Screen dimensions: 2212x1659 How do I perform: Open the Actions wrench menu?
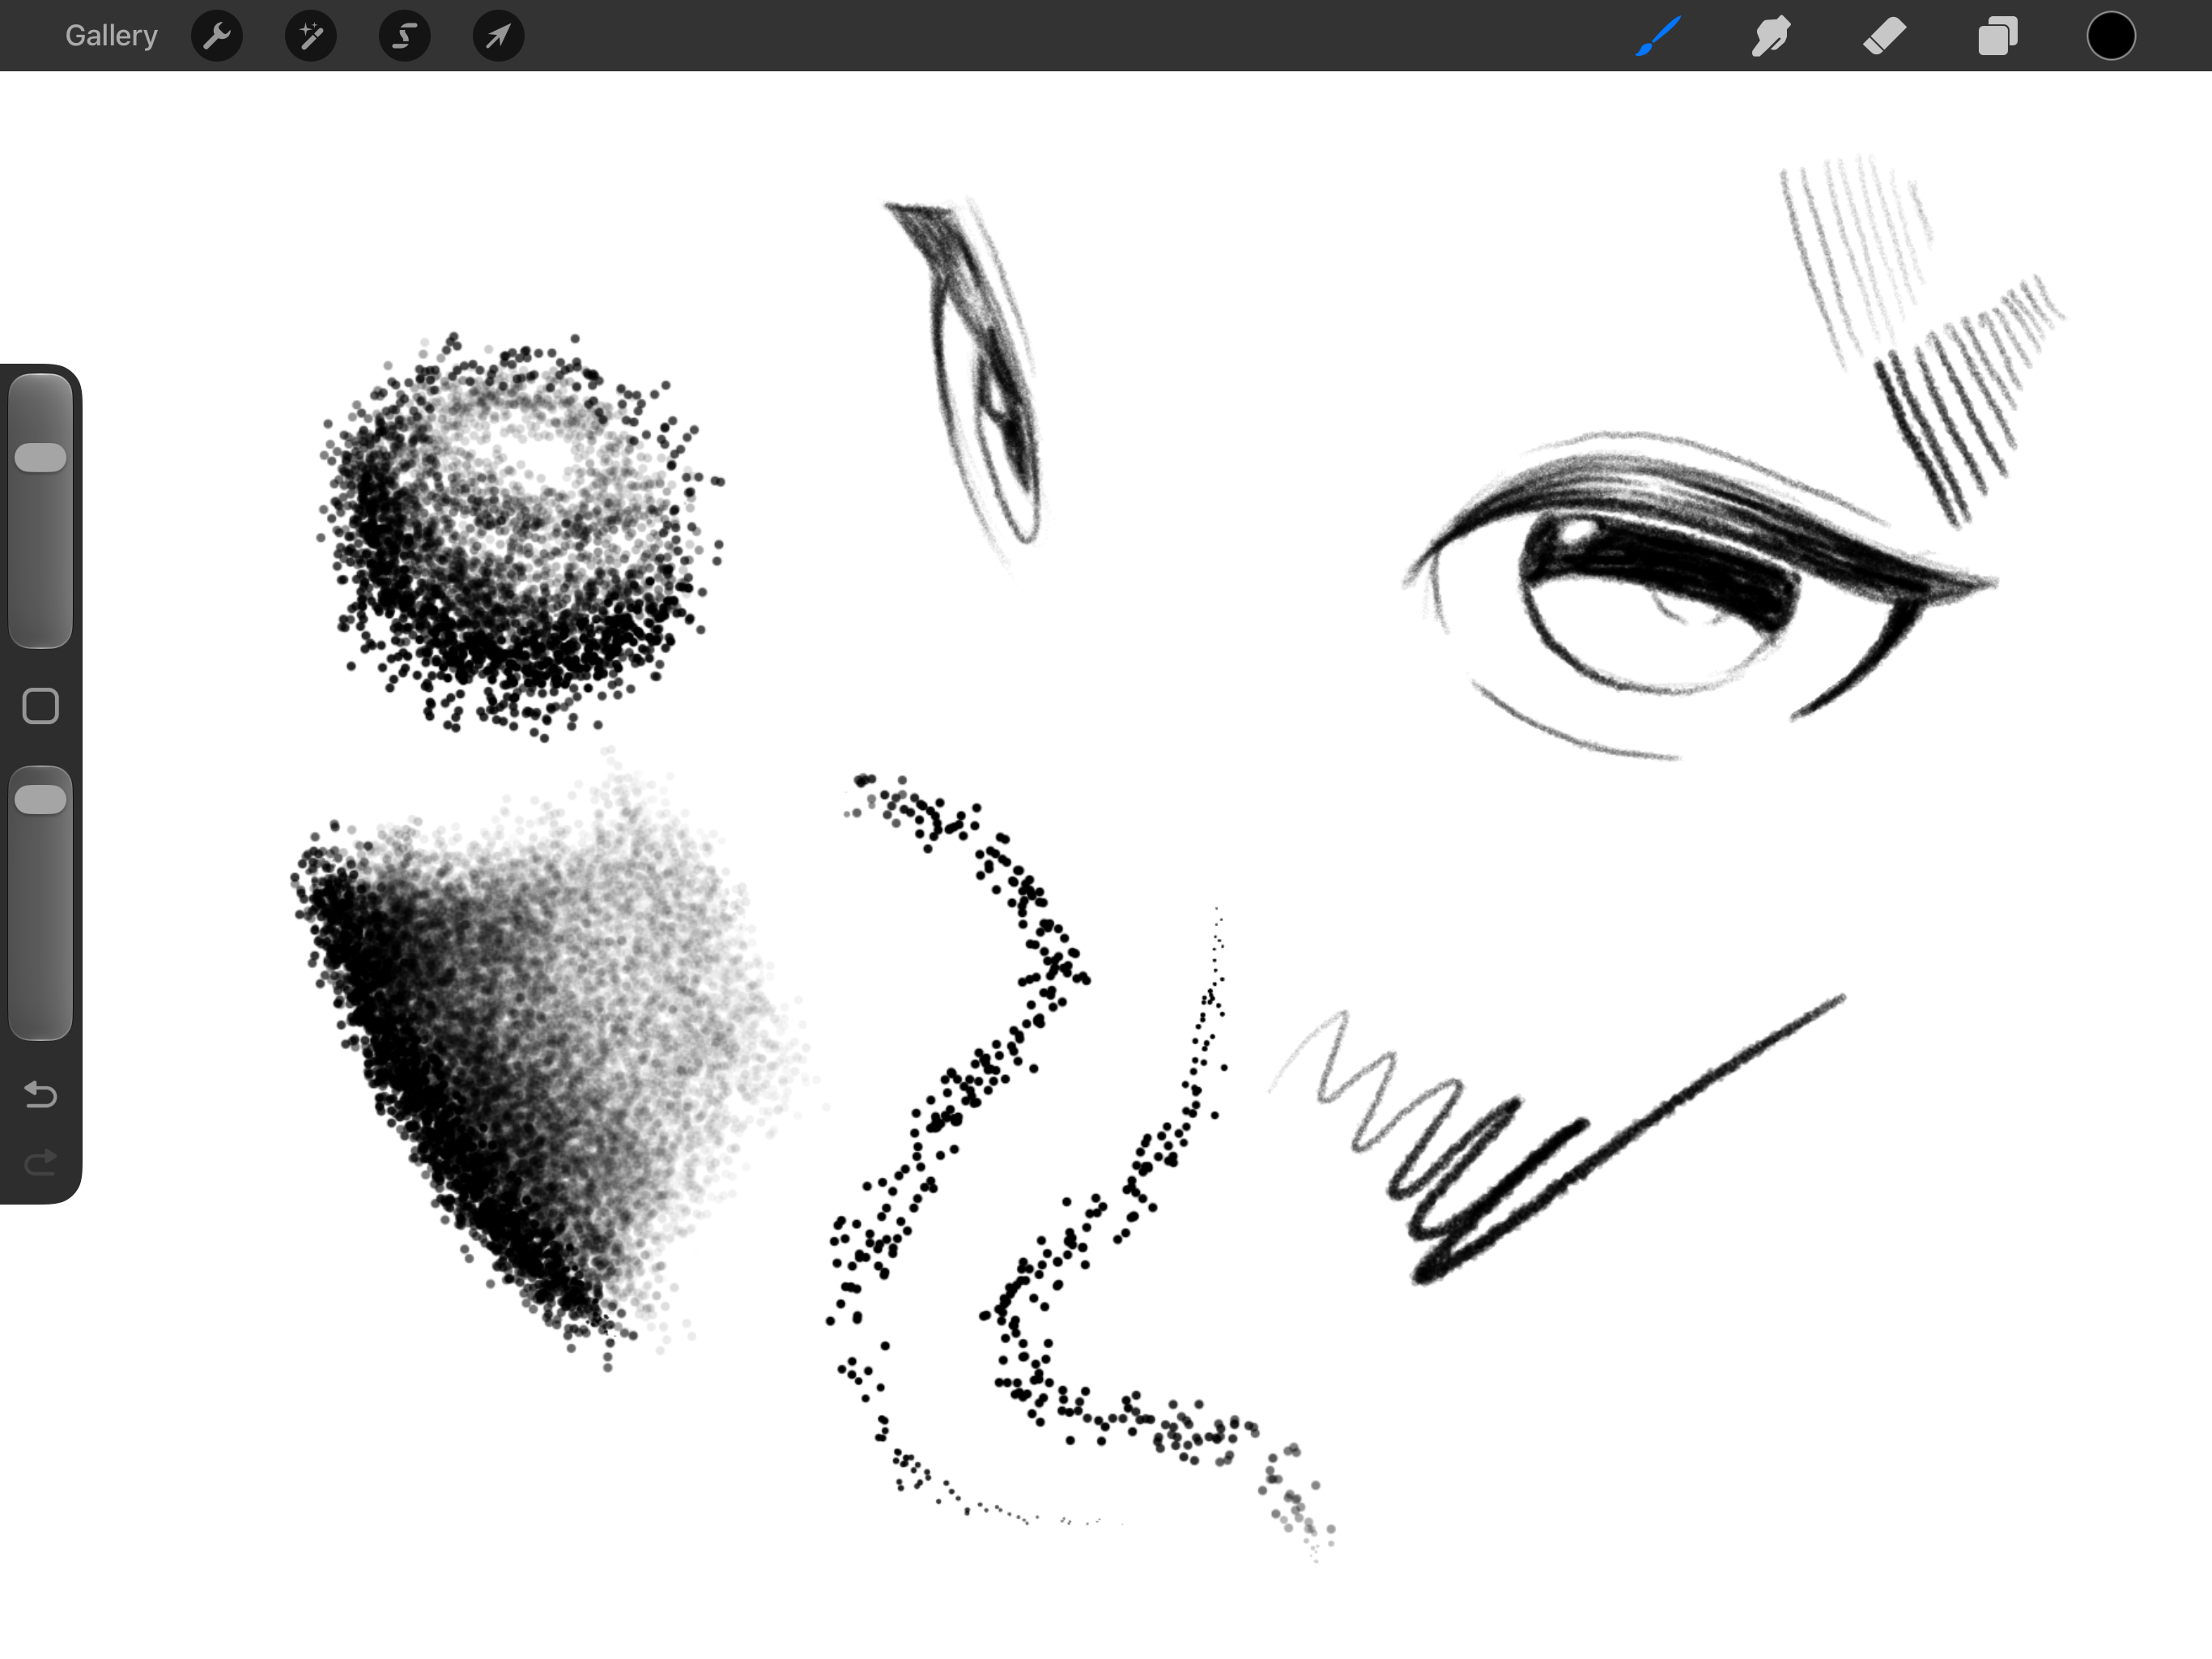pos(217,36)
